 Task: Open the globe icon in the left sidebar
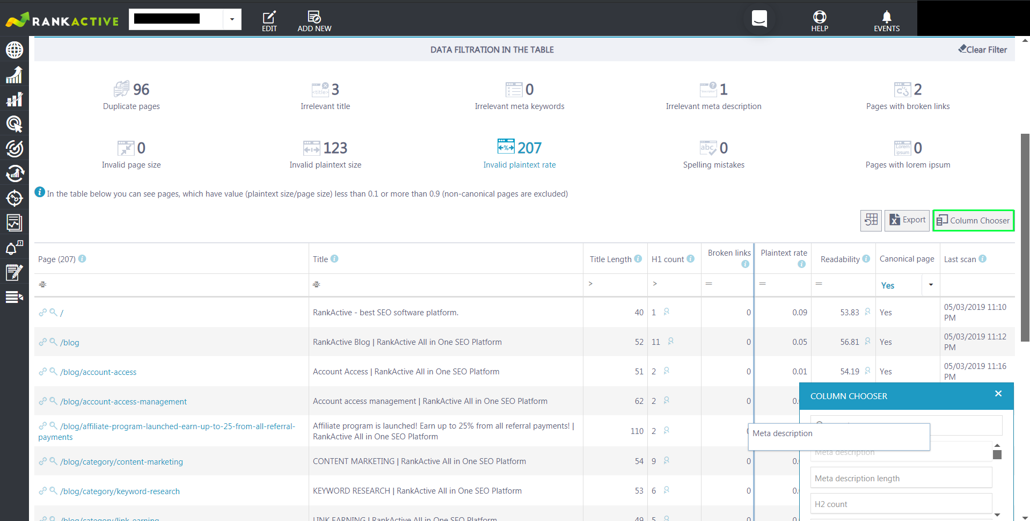[14, 50]
